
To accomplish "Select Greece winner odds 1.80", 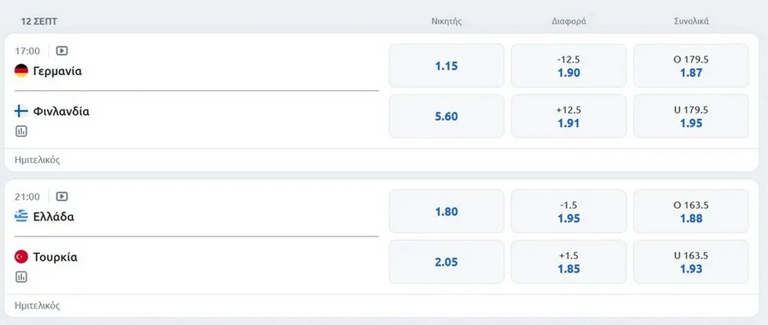I will click(x=446, y=211).
